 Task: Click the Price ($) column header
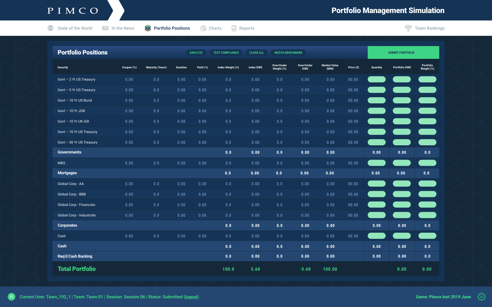(x=354, y=67)
